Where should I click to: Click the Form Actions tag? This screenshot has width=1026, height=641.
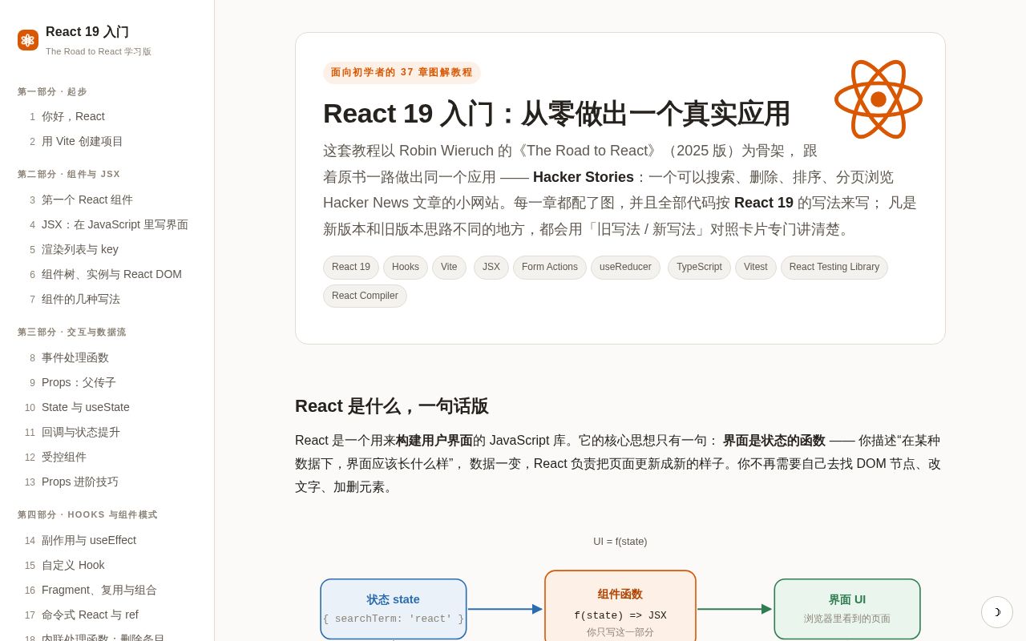[550, 267]
